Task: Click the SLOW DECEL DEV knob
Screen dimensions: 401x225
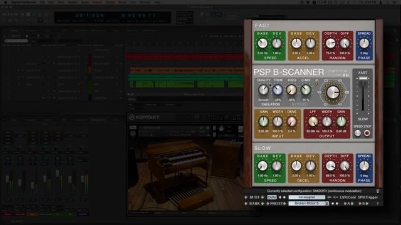Action: tap(311, 166)
